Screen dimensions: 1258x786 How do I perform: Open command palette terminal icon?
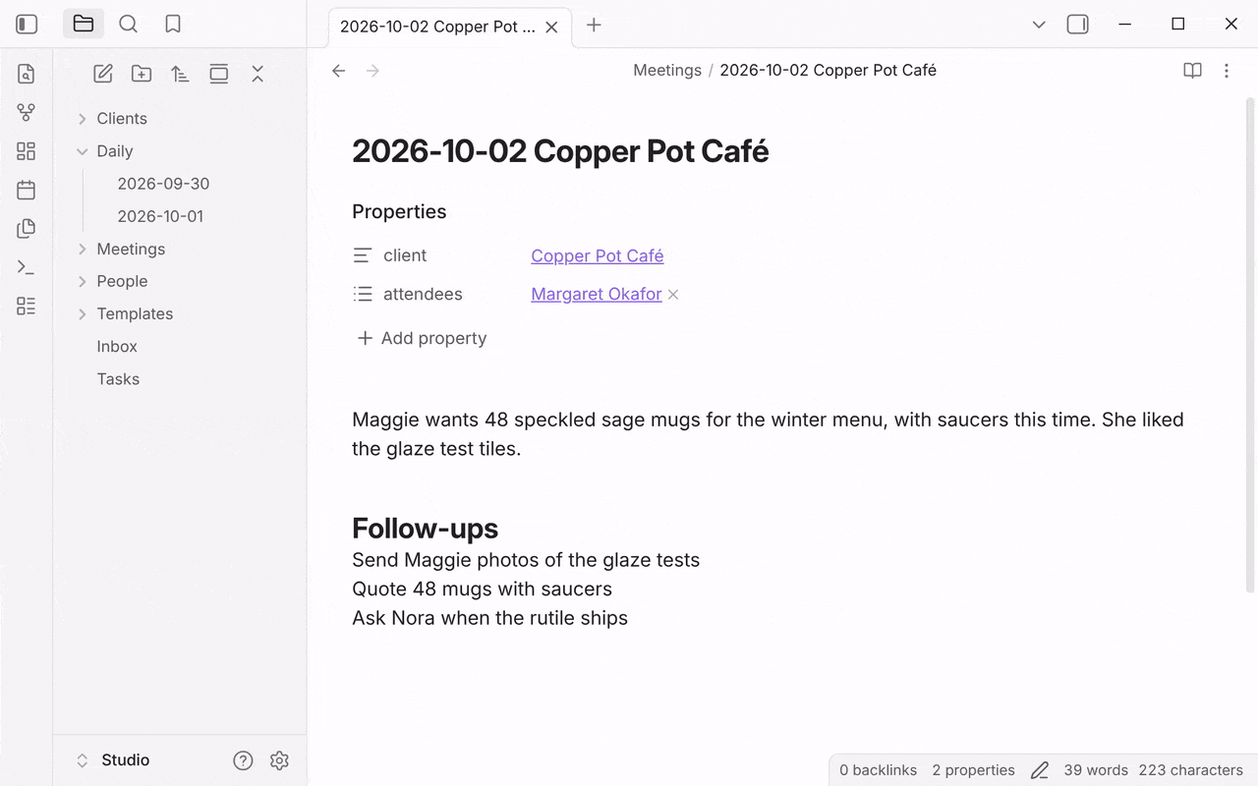tap(27, 267)
